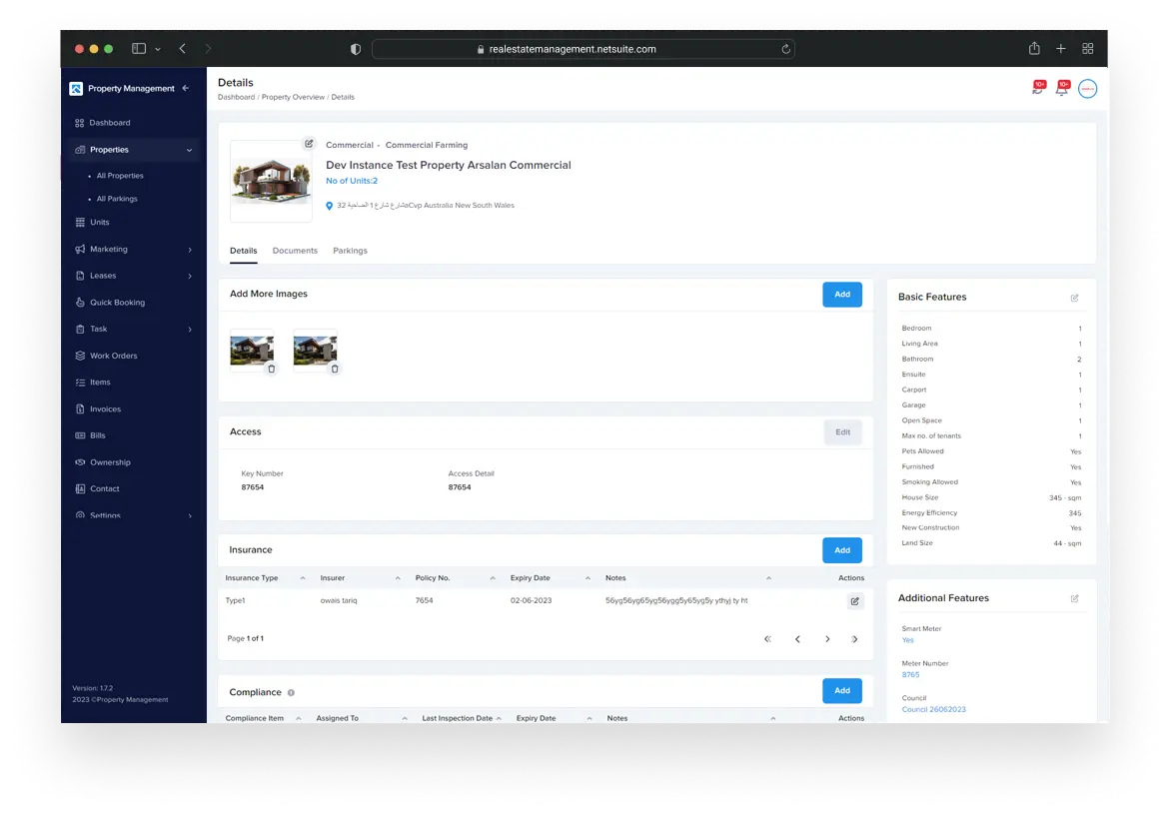This screenshot has width=1170, height=814.
Task: Open Settings in the sidebar
Action: (x=105, y=515)
